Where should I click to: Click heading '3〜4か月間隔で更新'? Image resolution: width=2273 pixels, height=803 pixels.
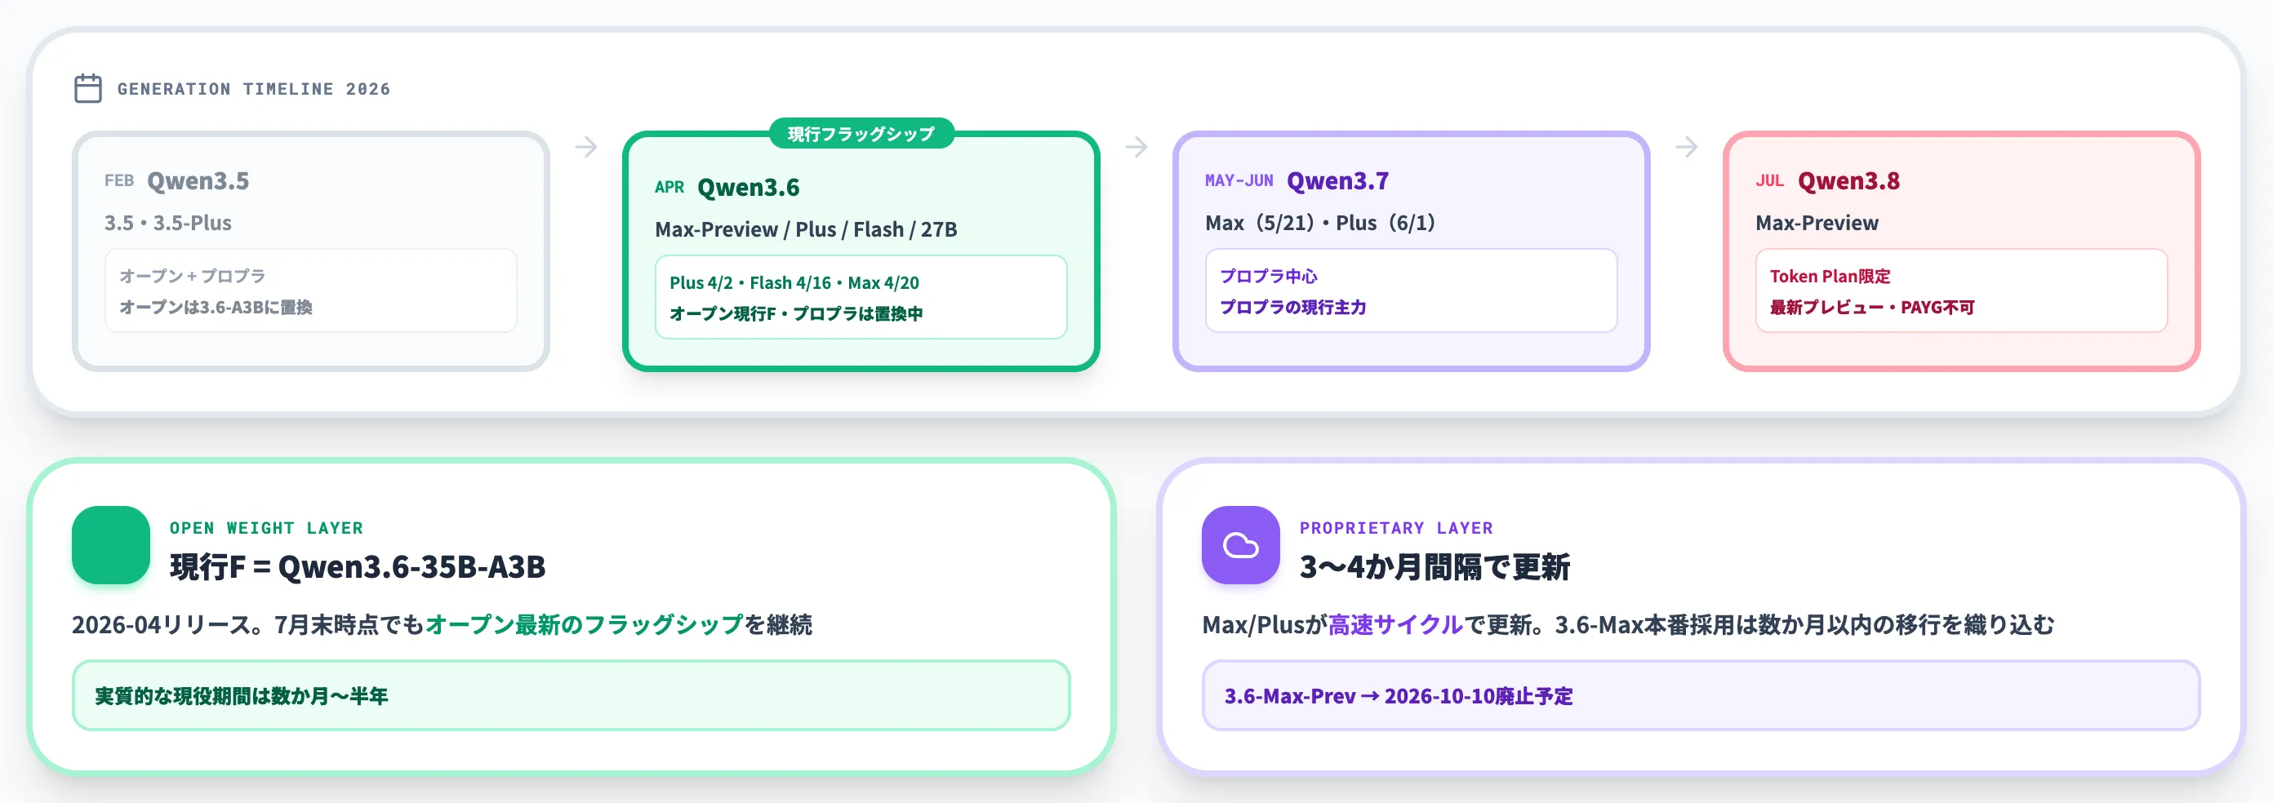click(x=1435, y=566)
